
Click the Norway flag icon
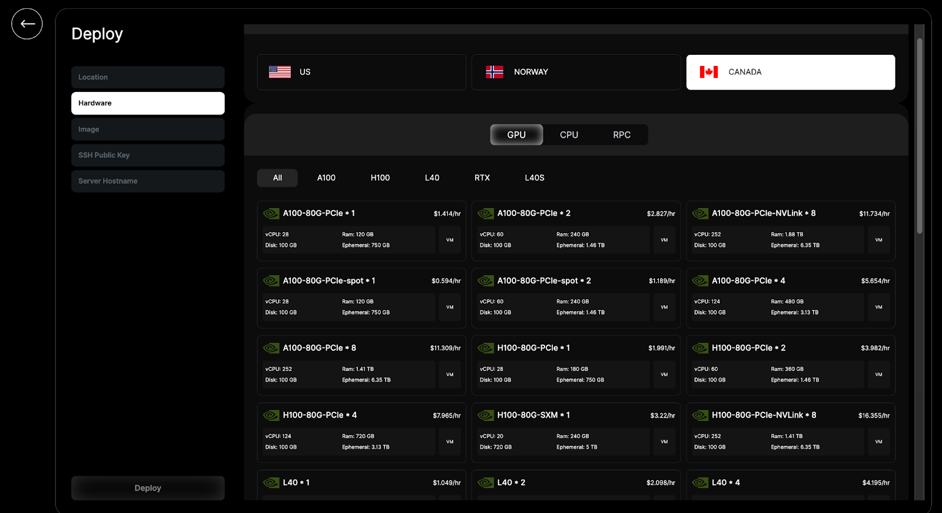495,72
